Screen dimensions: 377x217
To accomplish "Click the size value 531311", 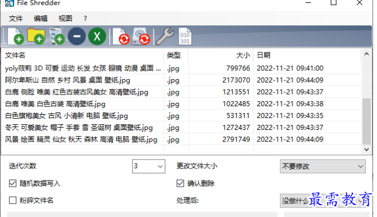I will coord(238,116).
